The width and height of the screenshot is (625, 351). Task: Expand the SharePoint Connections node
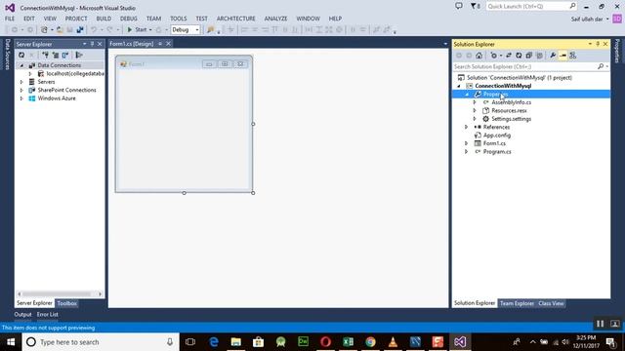tap(21, 90)
